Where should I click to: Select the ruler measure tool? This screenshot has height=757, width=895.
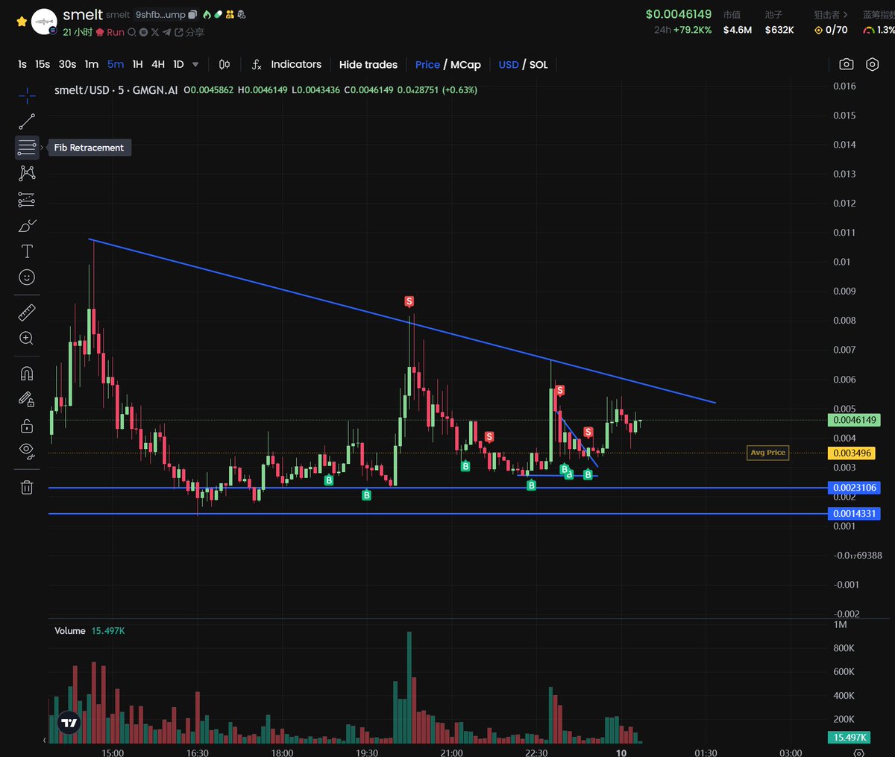tap(27, 312)
